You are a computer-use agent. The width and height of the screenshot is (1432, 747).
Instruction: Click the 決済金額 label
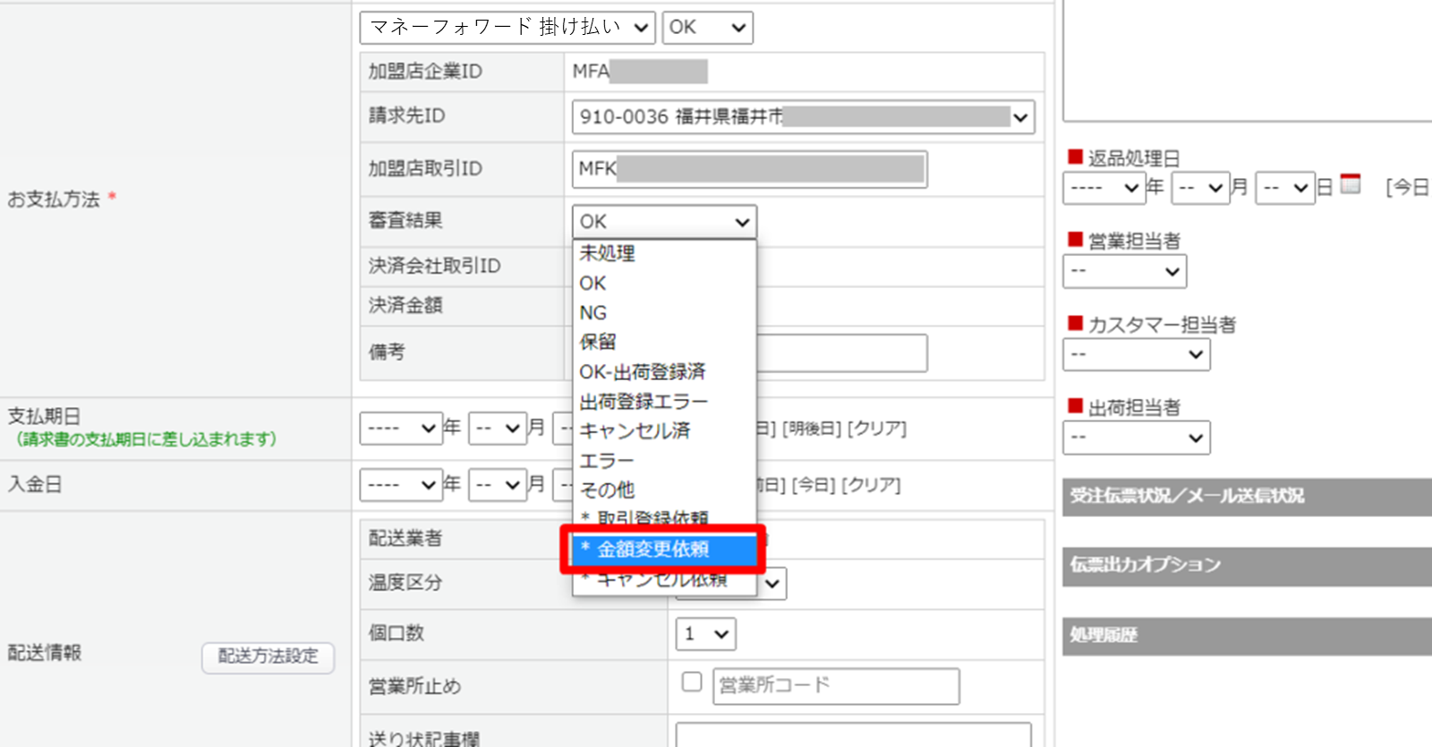click(405, 305)
